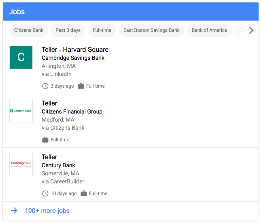The height and width of the screenshot is (223, 261).
Task: Click the Citizens Bank logo thumbnail
Action: pyautogui.click(x=21, y=111)
